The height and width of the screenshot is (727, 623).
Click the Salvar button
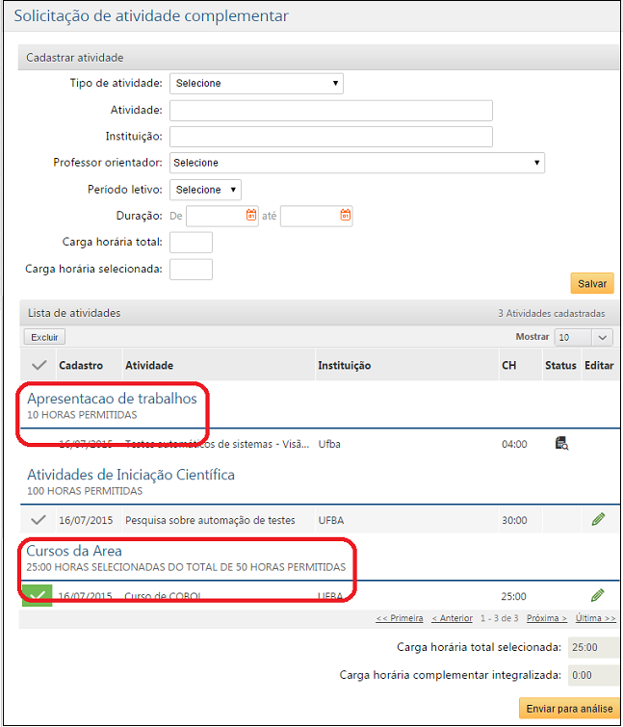coord(592,283)
